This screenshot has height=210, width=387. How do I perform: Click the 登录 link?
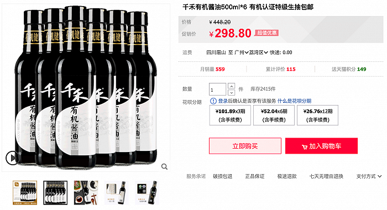(x=223, y=101)
